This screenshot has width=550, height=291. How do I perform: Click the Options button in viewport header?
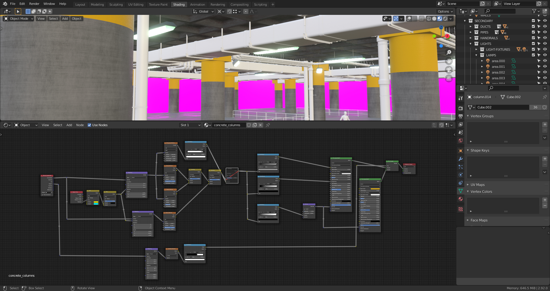click(x=445, y=11)
